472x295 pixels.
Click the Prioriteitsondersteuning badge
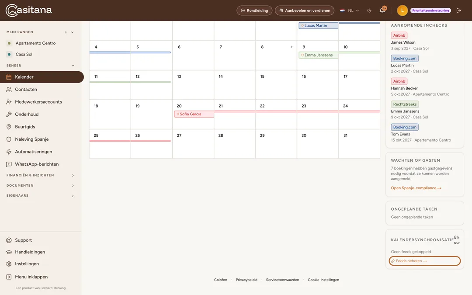(x=430, y=10)
